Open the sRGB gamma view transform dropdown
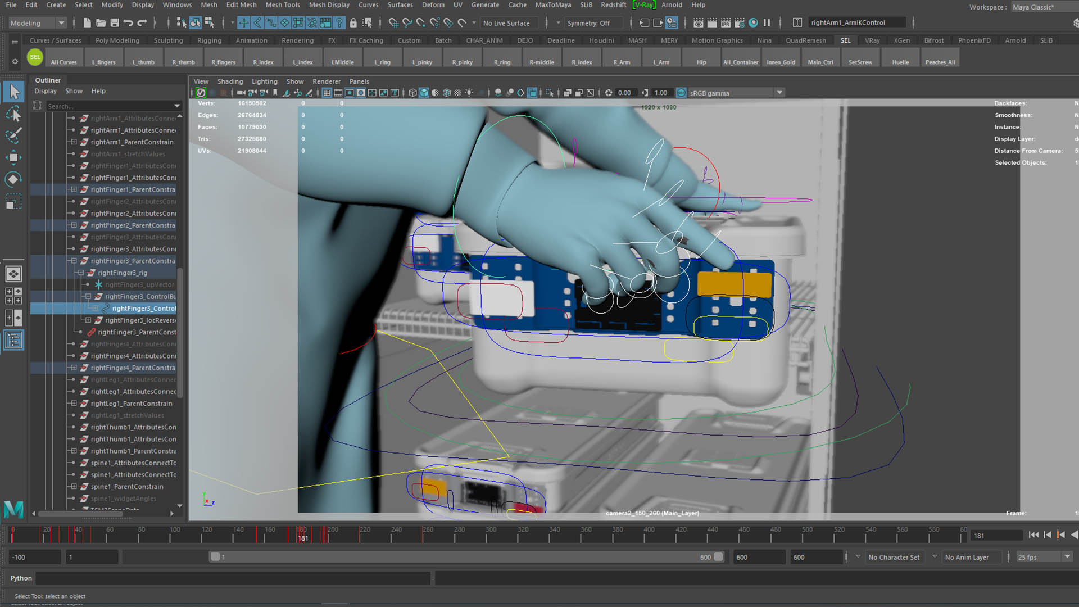This screenshot has height=607, width=1079. 779,93
